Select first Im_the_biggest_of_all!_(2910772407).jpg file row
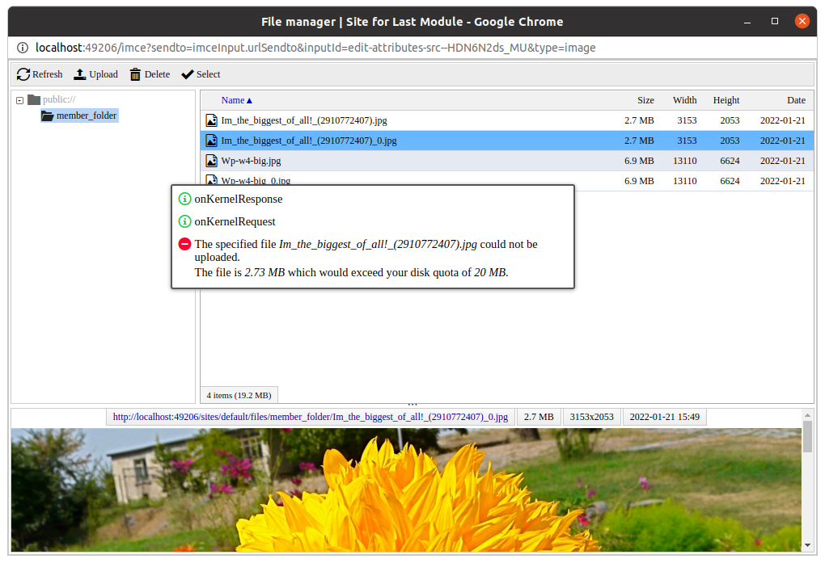Screen dimensions: 825x563 coord(304,120)
